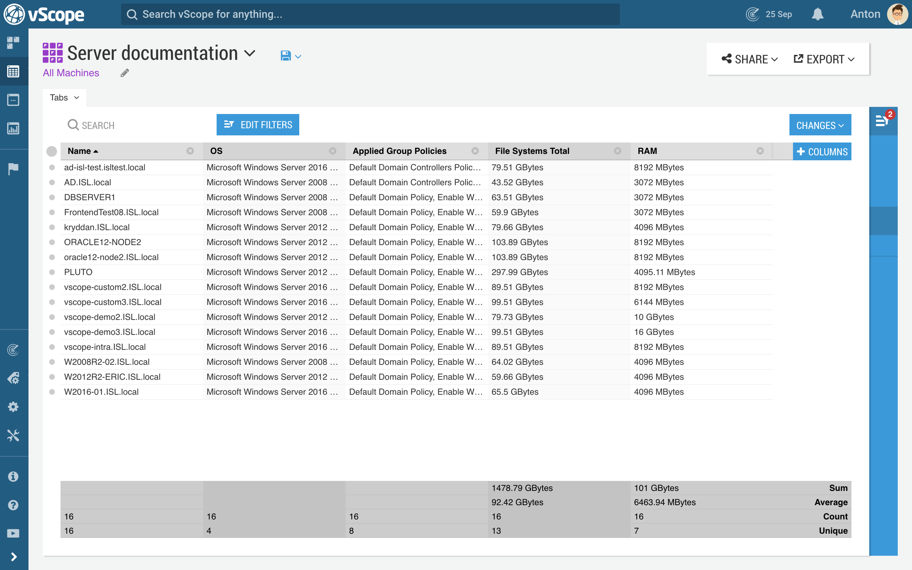Open the discovery radar sidebar icon

click(x=13, y=350)
